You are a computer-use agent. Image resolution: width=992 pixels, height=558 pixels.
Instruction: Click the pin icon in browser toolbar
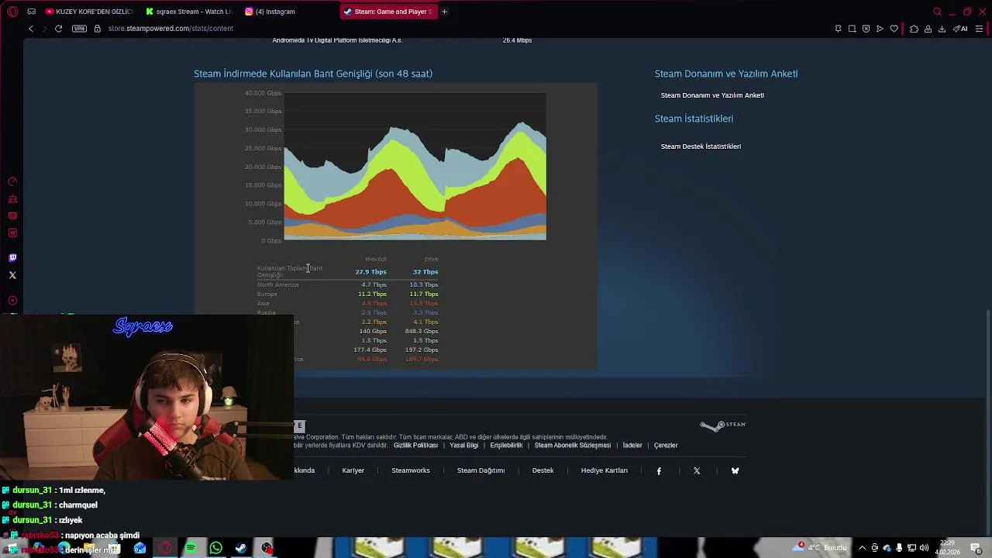(838, 29)
